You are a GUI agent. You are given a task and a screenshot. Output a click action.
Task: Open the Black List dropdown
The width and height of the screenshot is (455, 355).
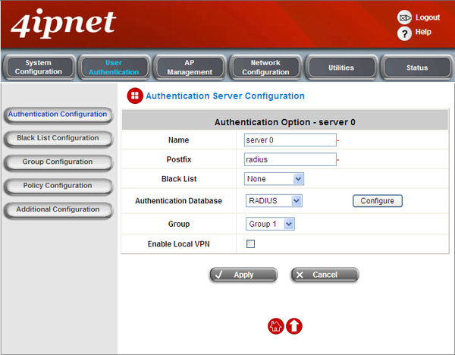point(274,179)
